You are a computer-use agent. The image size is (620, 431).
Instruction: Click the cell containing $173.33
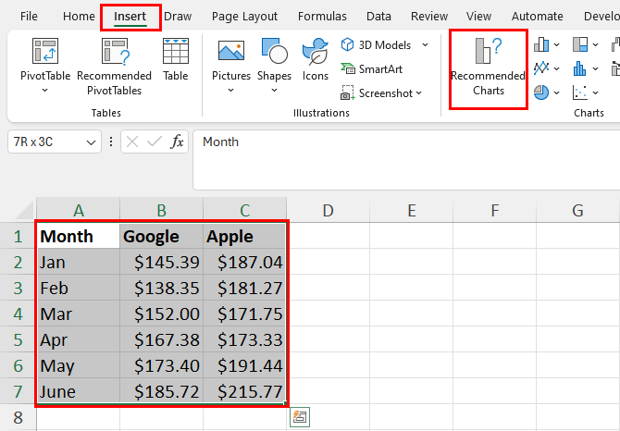[x=244, y=339]
